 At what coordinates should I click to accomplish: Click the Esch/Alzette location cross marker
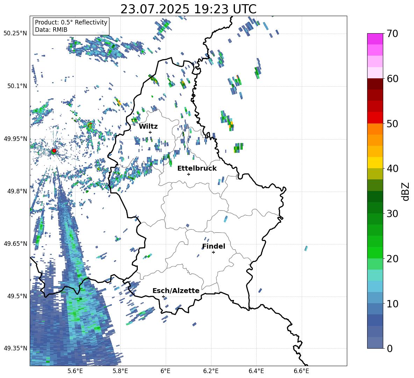(x=163, y=297)
